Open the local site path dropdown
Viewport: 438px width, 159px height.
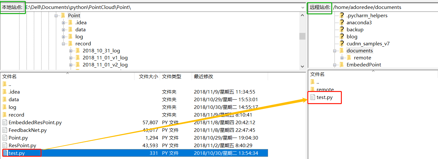click(x=303, y=7)
